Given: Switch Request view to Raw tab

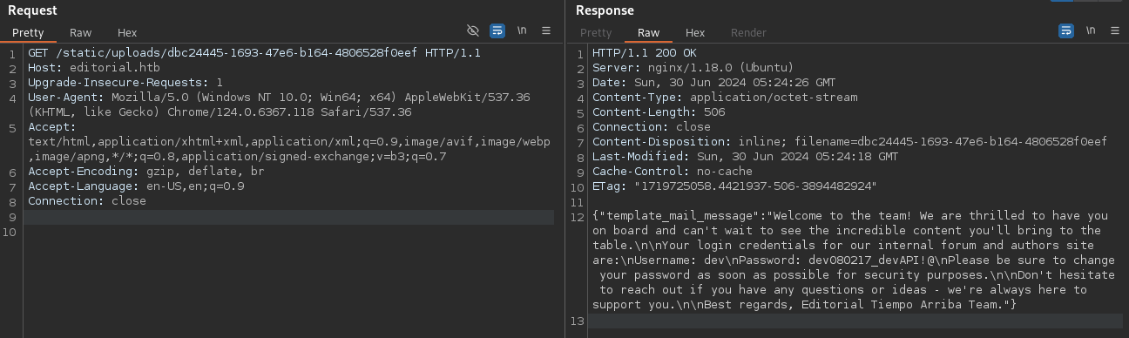Looking at the screenshot, I should click(81, 32).
